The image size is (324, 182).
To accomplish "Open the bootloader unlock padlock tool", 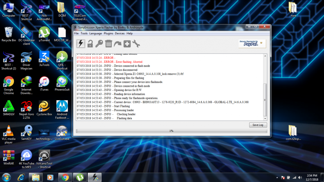I will point(90,44).
